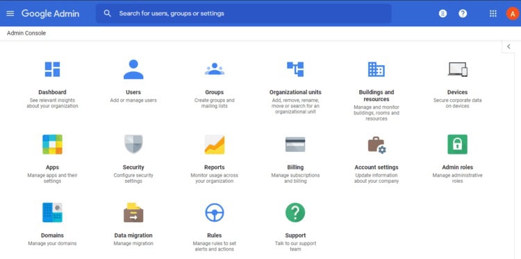Click the Buildings and resources title

coord(376,96)
